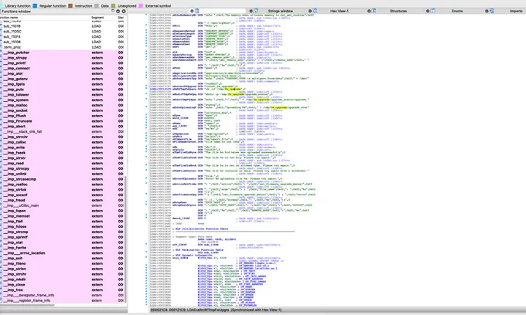The width and height of the screenshot is (526, 315).
Task: Select .term_proc in Functions window
Action: tap(62, 47)
